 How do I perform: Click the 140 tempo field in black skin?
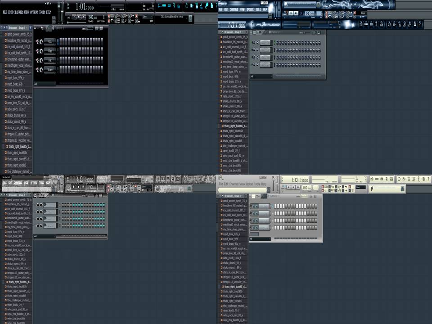click(92, 17)
